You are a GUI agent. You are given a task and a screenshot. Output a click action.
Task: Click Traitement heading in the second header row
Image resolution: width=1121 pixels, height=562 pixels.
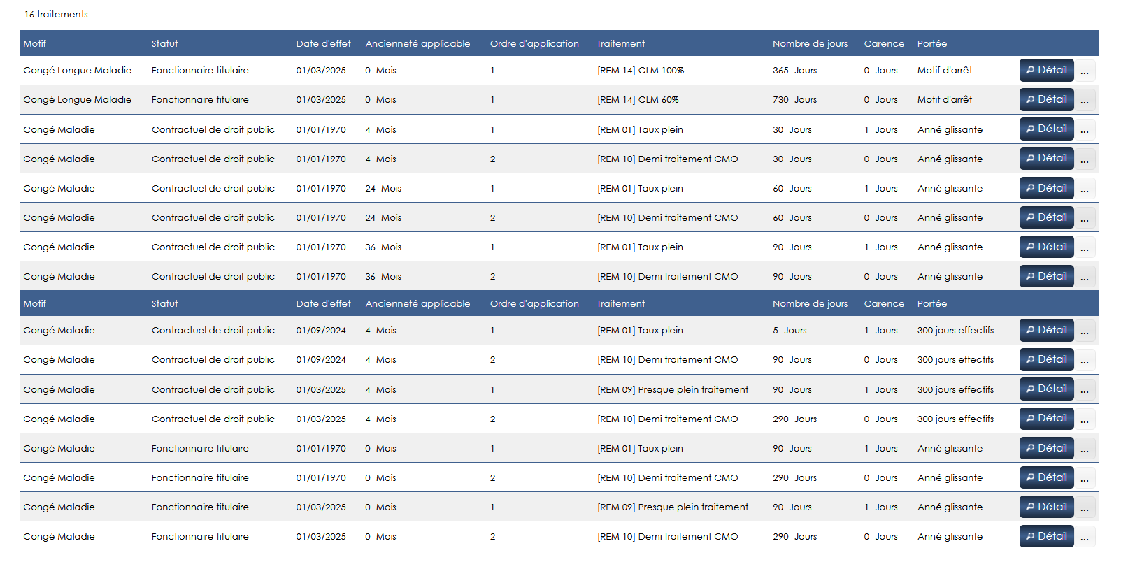[620, 304]
